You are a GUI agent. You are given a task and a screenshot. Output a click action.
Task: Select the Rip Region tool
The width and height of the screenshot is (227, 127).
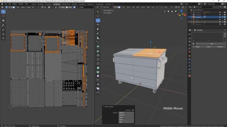point(98,92)
